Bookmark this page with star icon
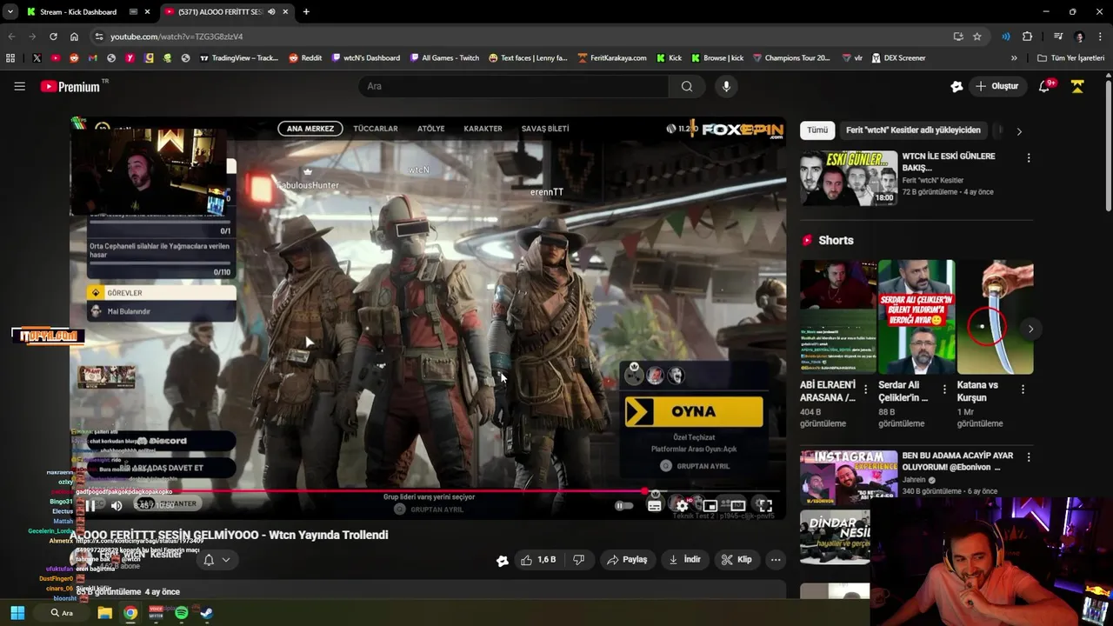The height and width of the screenshot is (626, 1113). tap(977, 37)
